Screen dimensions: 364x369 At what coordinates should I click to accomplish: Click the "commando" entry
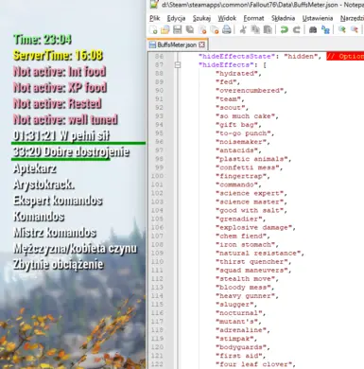(236, 184)
